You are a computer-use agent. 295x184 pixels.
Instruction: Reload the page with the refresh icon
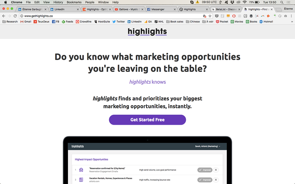15,16
